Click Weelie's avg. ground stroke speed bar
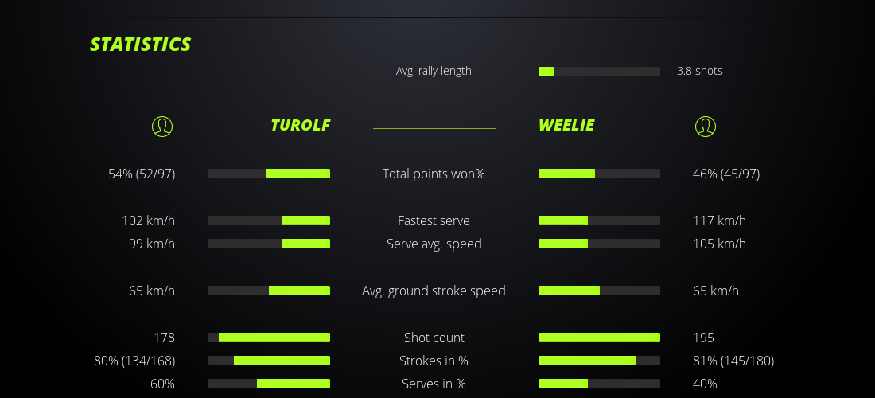The width and height of the screenshot is (875, 398). tap(599, 291)
